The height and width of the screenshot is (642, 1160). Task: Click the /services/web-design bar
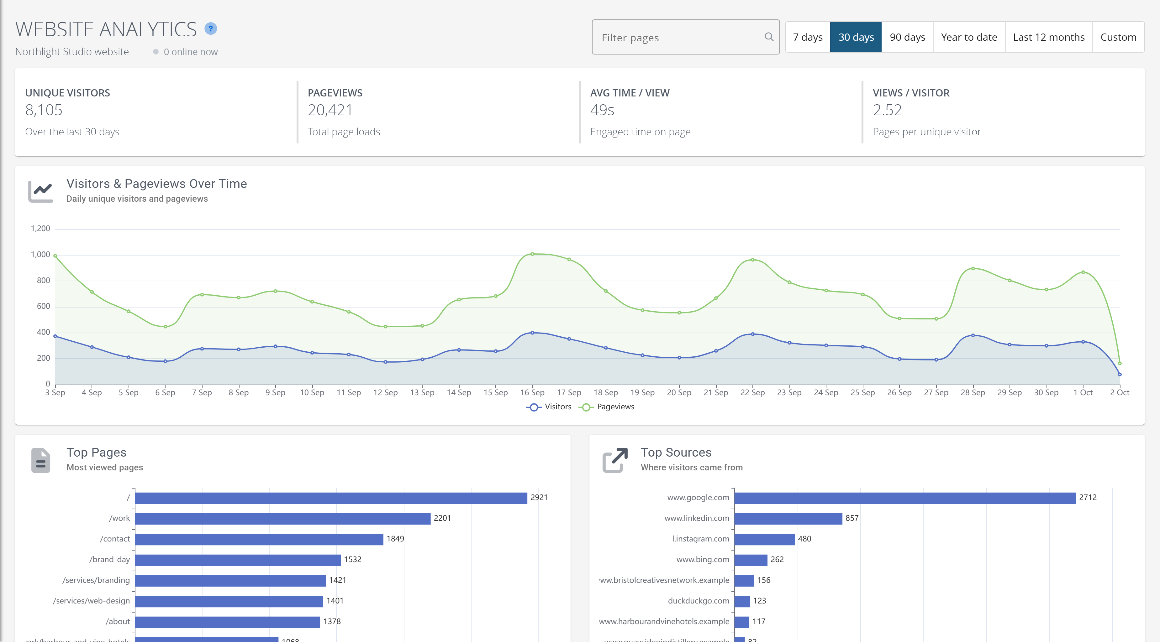[x=229, y=601]
